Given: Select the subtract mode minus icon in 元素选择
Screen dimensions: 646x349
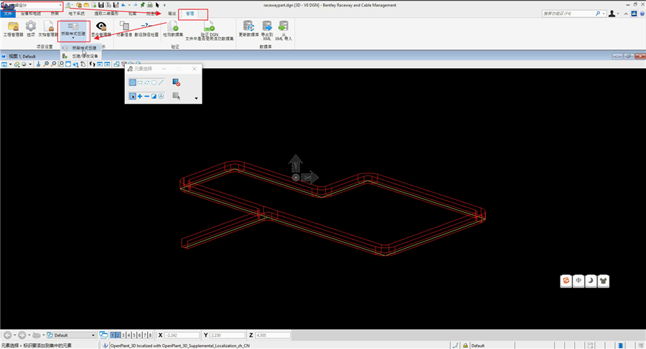Looking at the screenshot, I should (146, 96).
